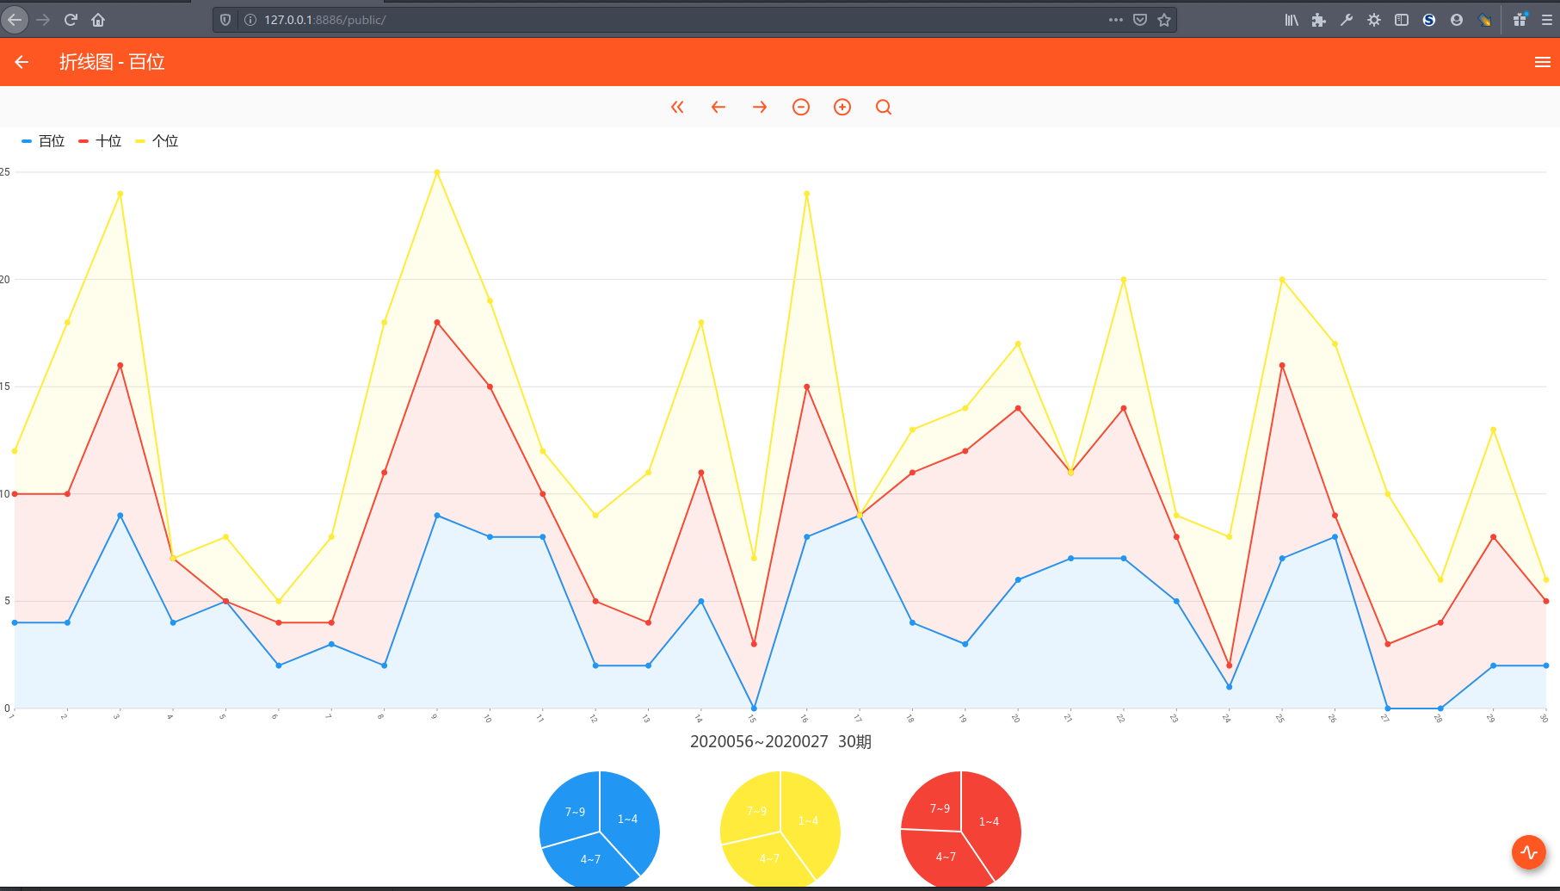Open page actions three-dot menu
The image size is (1560, 891).
1116,20
